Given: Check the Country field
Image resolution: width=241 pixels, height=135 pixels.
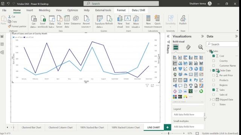Looking at the screenshot, I should (214, 61).
